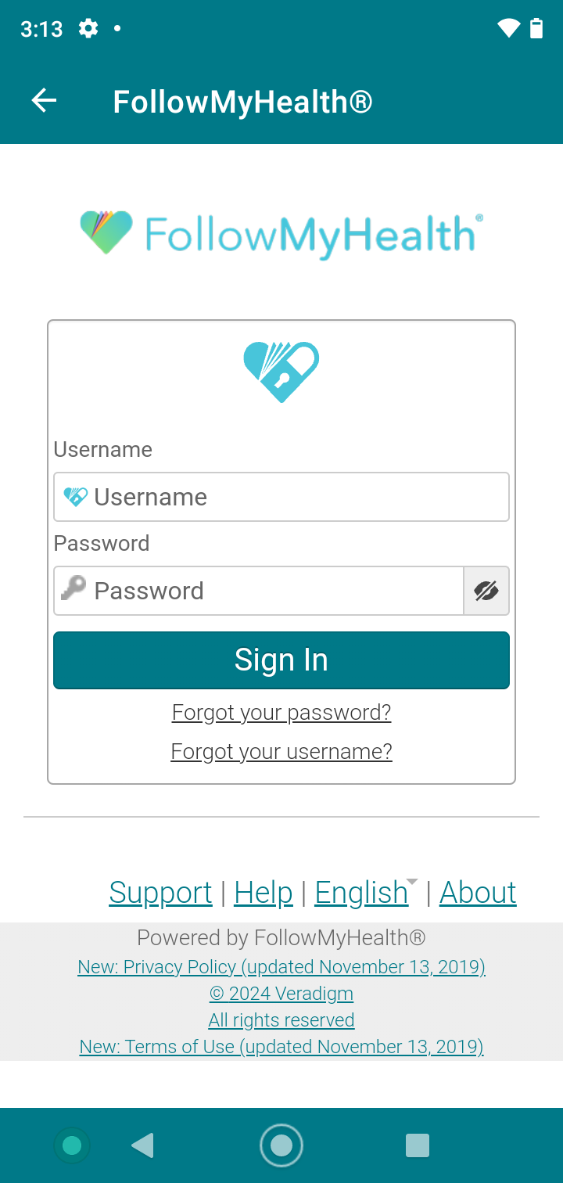The image size is (563, 1183).
Task: Navigate back using the arrow icon
Action: (x=43, y=99)
